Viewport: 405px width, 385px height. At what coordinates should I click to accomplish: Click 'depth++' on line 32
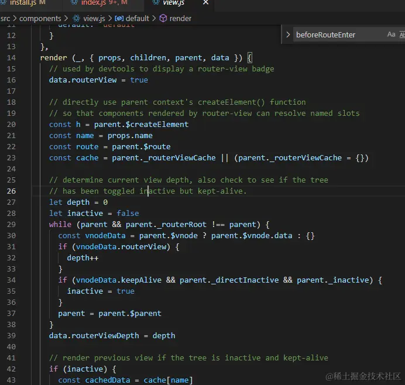[x=83, y=258]
